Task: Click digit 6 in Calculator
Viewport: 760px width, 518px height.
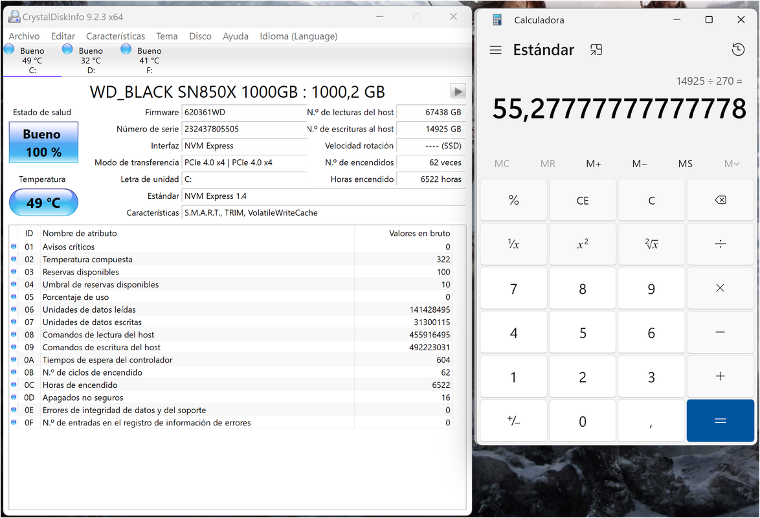Action: coord(651,332)
